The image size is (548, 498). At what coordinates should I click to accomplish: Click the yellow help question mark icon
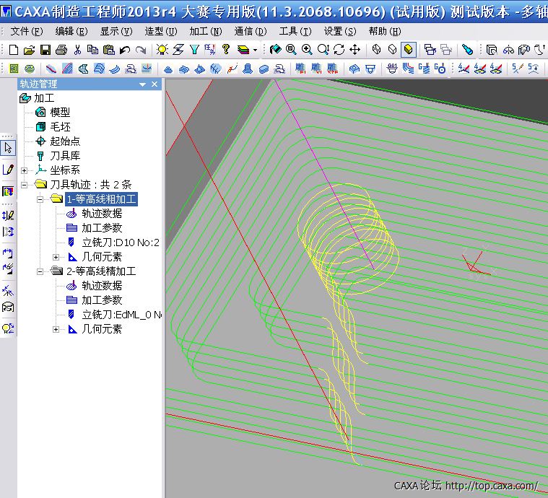click(x=226, y=50)
